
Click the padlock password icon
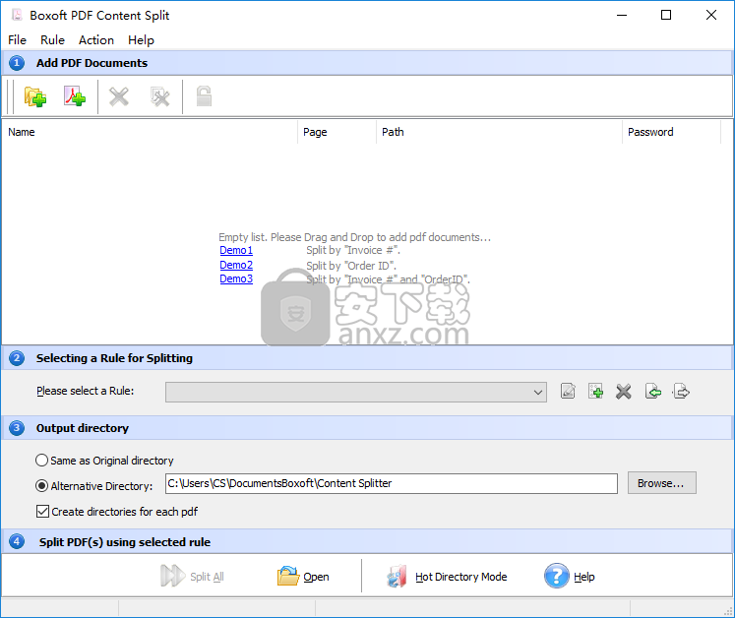204,96
